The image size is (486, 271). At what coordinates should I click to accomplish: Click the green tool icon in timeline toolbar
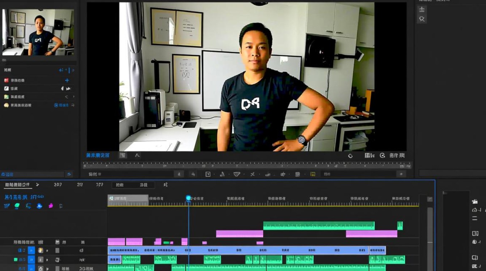17,206
